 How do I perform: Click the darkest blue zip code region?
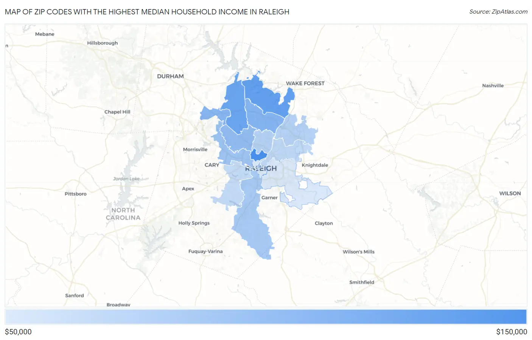click(258, 155)
